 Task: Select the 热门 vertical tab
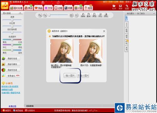click(x=127, y=18)
